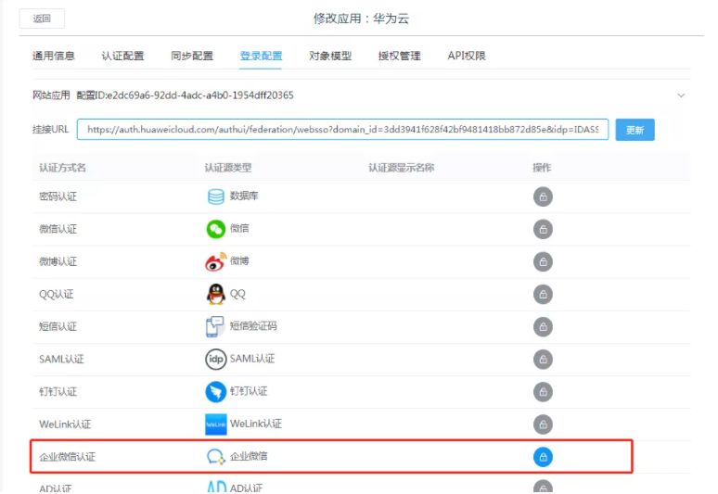Toggle lock for SAML认证 row
The width and height of the screenshot is (718, 494).
tap(543, 359)
